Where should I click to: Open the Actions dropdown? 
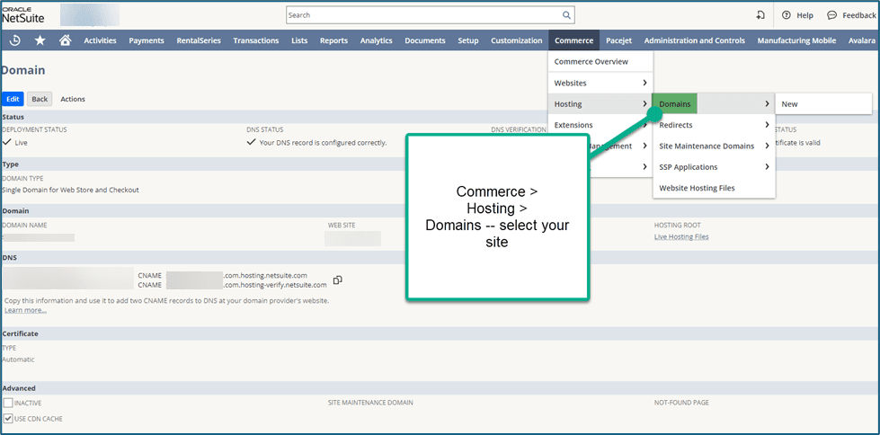point(73,99)
